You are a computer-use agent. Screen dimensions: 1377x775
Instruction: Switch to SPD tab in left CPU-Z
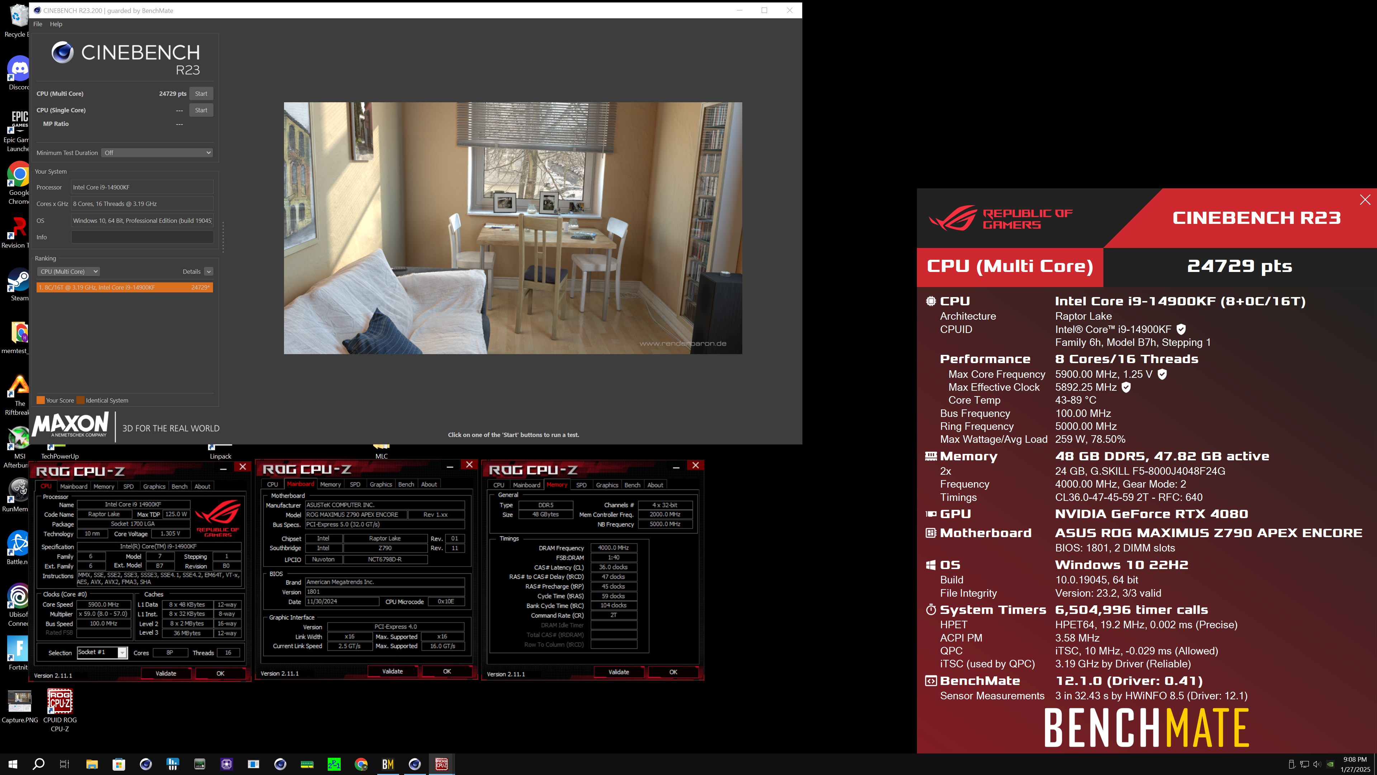128,486
